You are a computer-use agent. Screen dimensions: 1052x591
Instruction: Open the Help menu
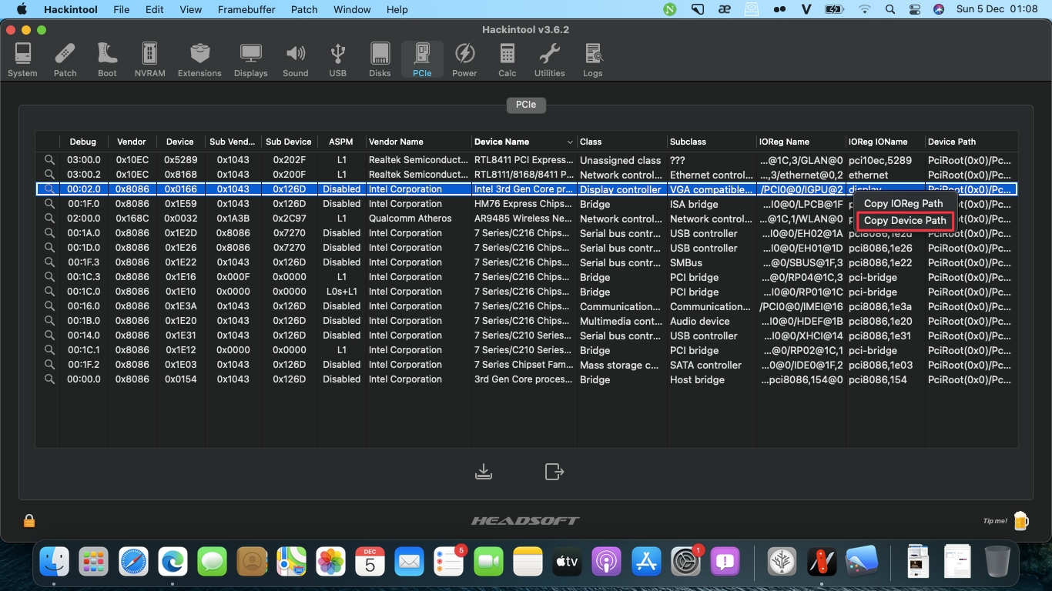pos(397,9)
